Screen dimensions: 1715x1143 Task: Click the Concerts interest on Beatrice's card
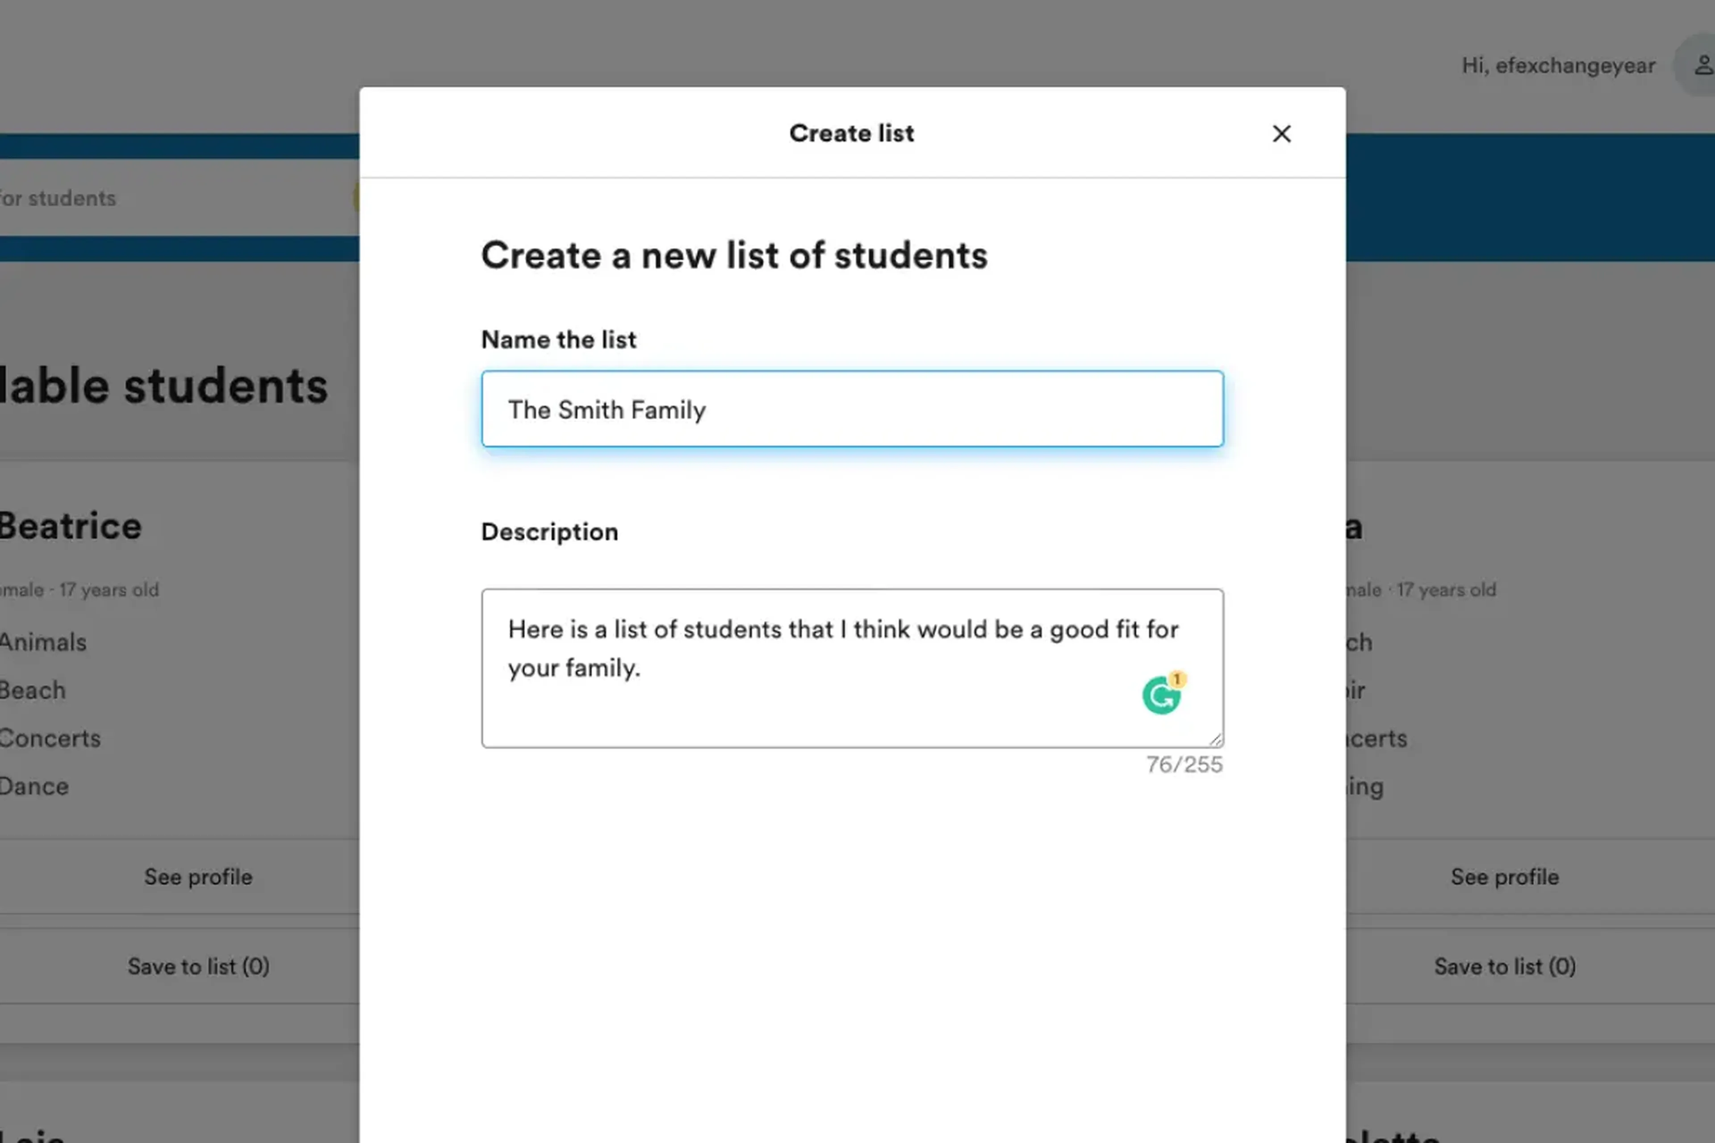[x=50, y=738]
